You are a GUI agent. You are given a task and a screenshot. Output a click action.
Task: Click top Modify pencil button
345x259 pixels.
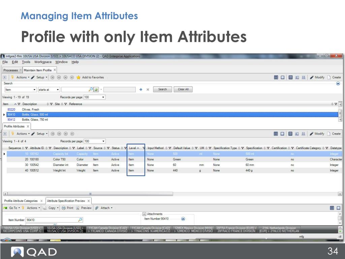pos(317,77)
